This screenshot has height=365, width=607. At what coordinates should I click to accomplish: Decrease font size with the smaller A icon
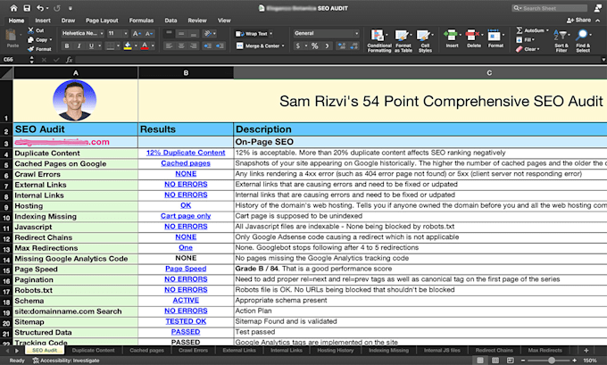(149, 34)
